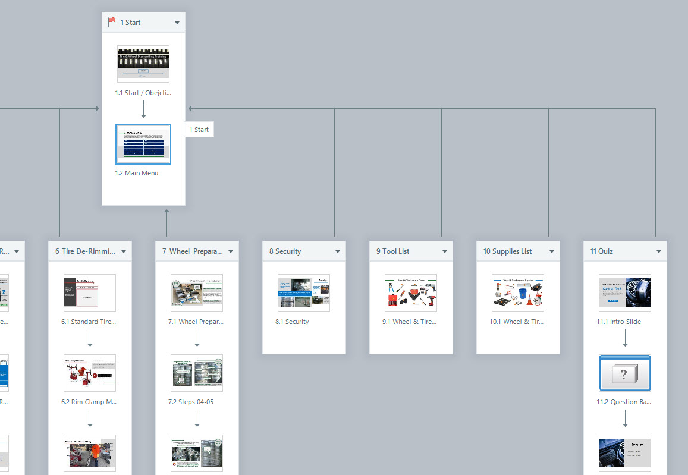The width and height of the screenshot is (688, 475).
Task: Click the 9 Tool List scene title
Action: pos(392,251)
